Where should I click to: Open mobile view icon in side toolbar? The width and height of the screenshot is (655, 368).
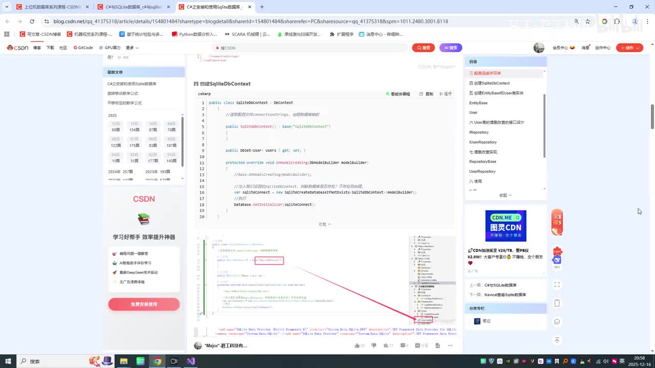[x=557, y=303]
